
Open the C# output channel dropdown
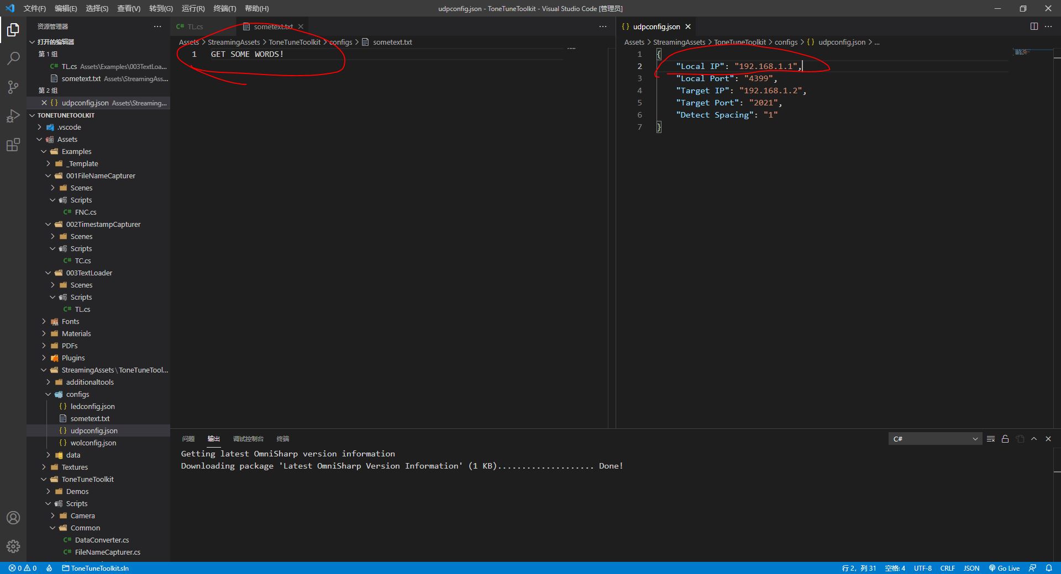point(935,439)
